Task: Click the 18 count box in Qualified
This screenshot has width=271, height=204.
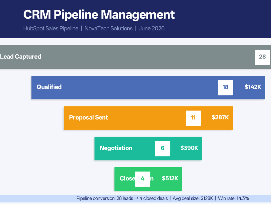Action: (225, 88)
